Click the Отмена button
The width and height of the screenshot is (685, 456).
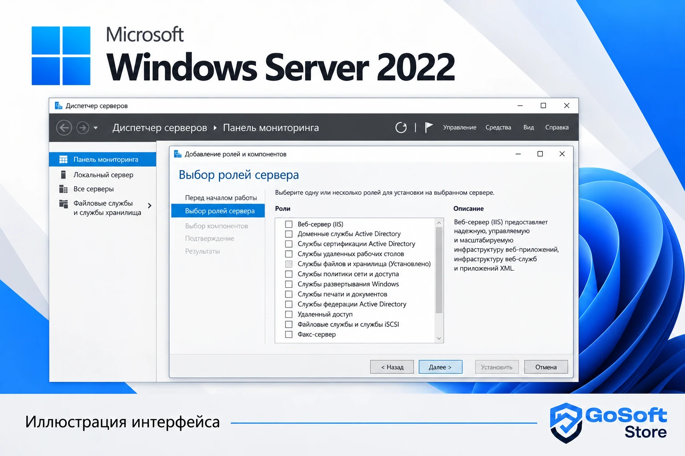point(546,367)
